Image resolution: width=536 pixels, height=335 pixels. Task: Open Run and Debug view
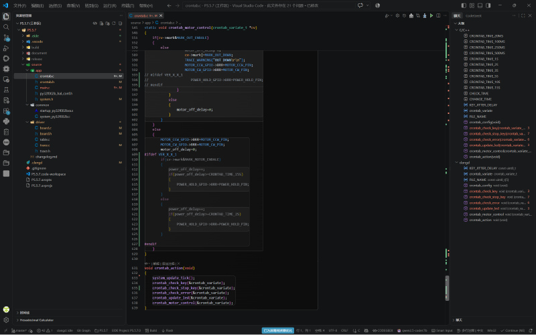coord(6,48)
